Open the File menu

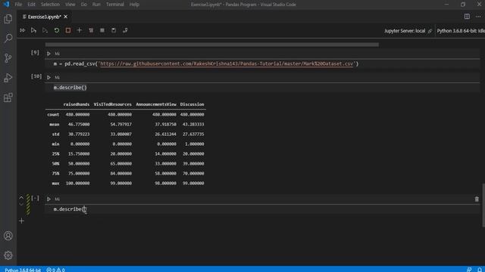click(18, 5)
